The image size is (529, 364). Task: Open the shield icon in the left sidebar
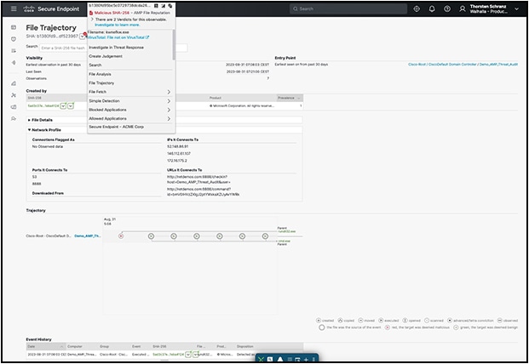click(x=14, y=39)
